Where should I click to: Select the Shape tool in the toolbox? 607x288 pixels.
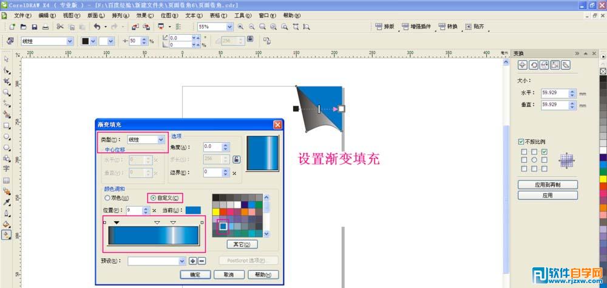coord(7,70)
